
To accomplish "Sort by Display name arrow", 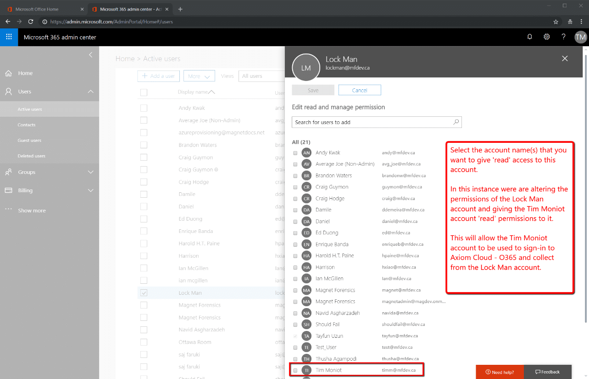I will point(211,92).
